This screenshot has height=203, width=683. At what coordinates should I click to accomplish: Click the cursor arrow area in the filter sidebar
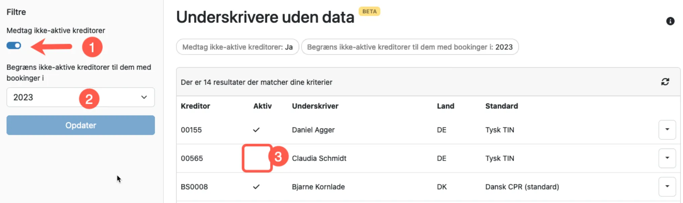coord(118,178)
